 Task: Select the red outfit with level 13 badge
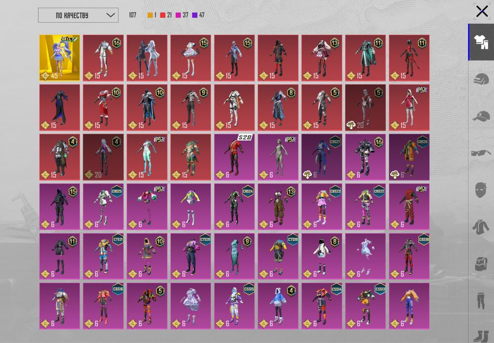[x=322, y=58]
